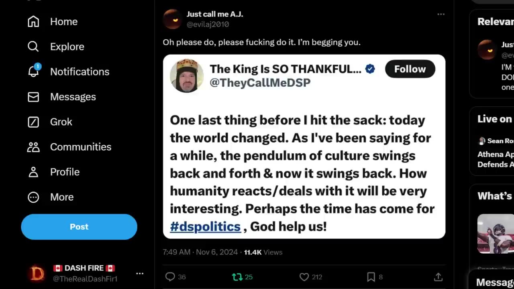Screen dimensions: 514x289
Task: Open the Home timeline icon
Action: [x=33, y=22]
